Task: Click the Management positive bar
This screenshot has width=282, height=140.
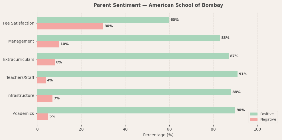Action: (x=128, y=38)
